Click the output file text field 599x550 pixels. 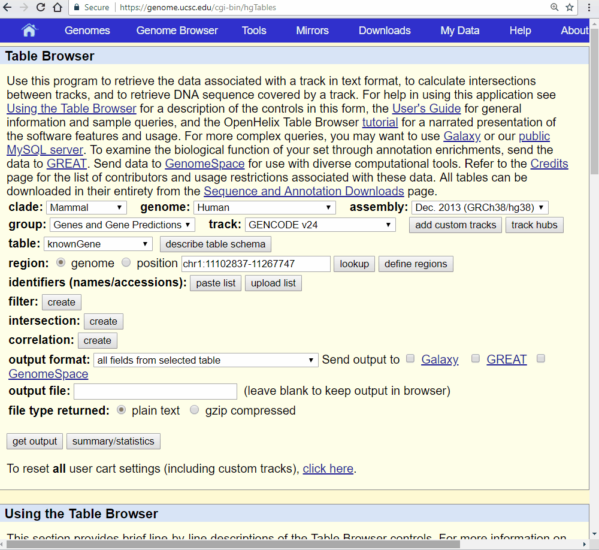pos(155,391)
